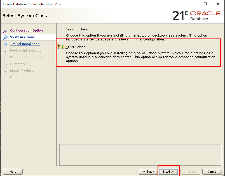Select the Server class radio button
225x176 pixels.
(x=62, y=47)
